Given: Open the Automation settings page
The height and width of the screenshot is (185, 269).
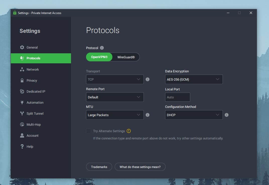Looking at the screenshot, I should 41,102.
